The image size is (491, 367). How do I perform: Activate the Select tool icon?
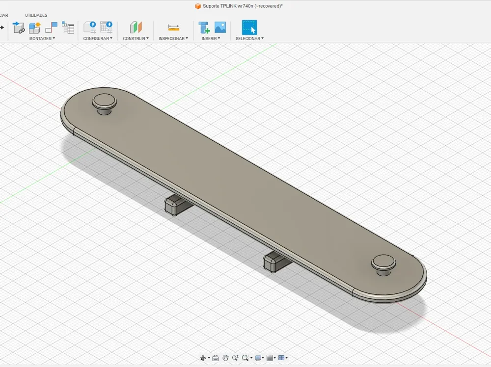249,27
